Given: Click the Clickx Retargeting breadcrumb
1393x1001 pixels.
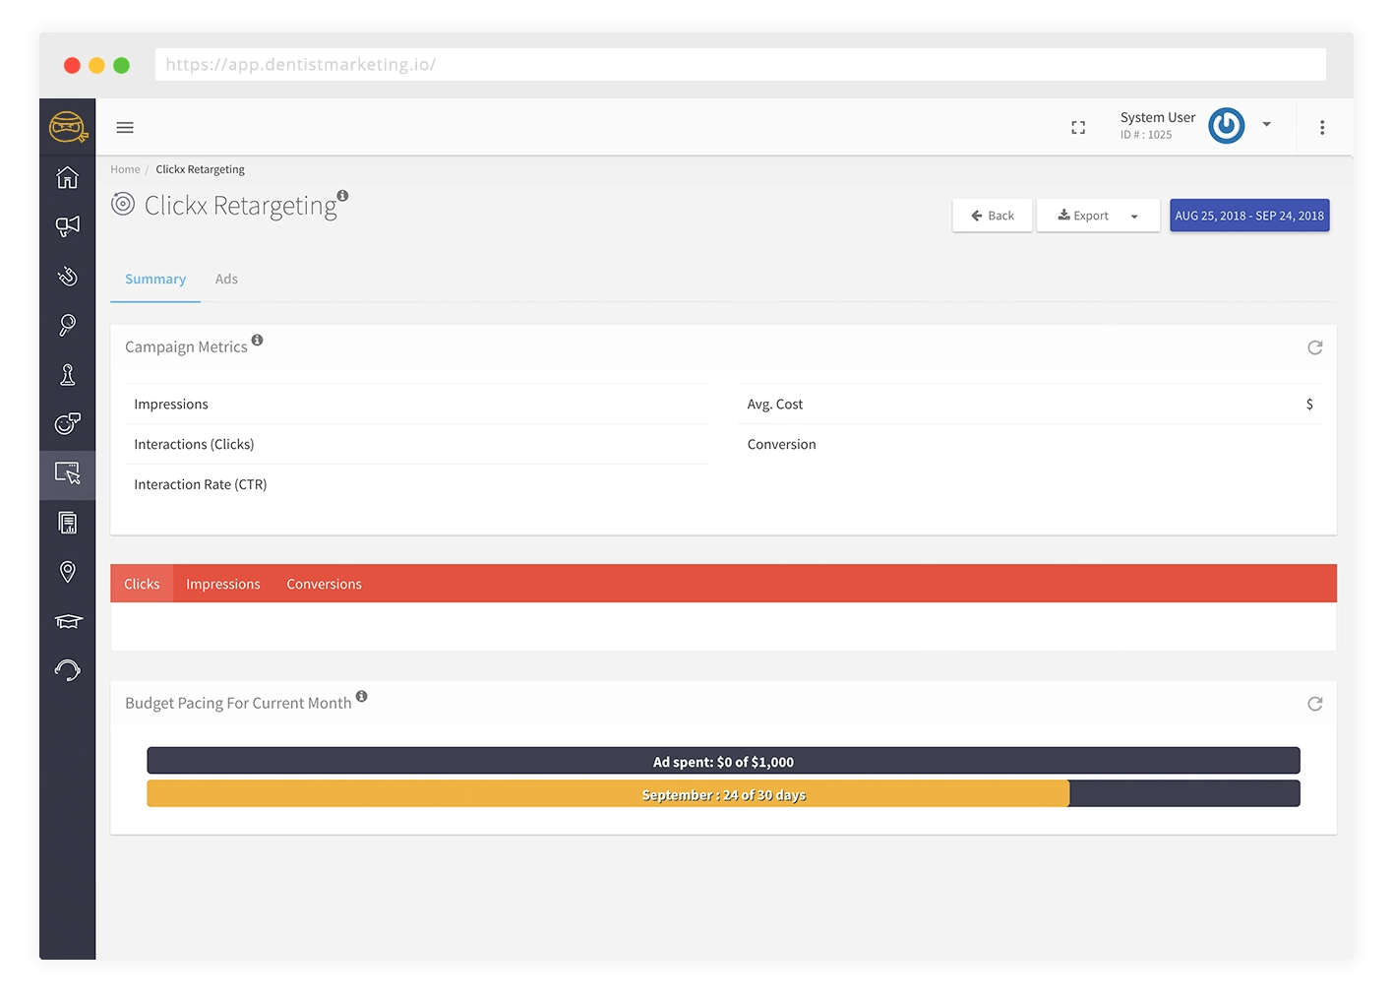Looking at the screenshot, I should (200, 169).
